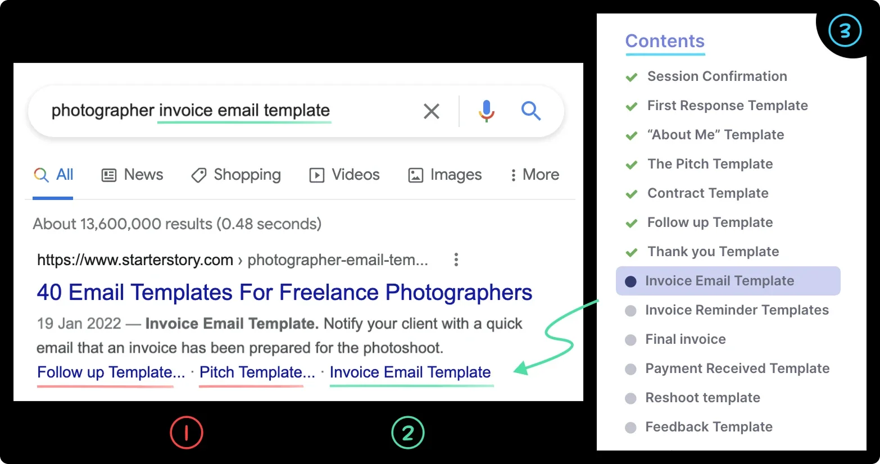This screenshot has width=880, height=464.
Task: Go to The Pitch Template in Contents
Action: pos(710,164)
